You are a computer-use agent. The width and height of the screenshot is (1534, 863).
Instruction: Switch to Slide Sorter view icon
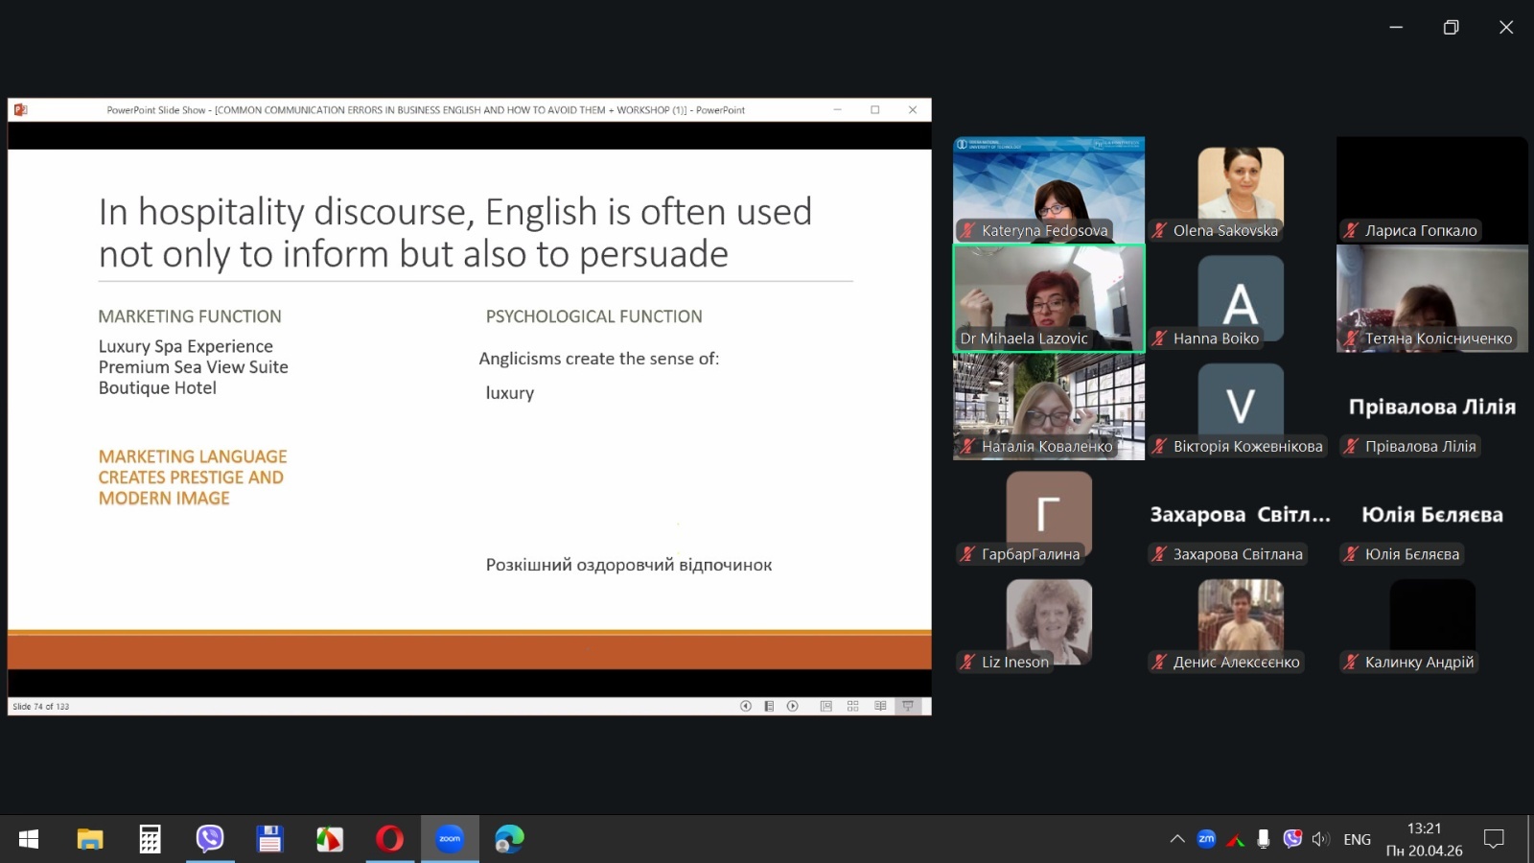(853, 706)
